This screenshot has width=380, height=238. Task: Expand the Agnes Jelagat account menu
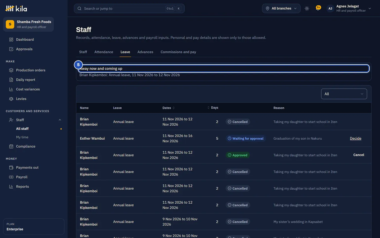click(349, 8)
